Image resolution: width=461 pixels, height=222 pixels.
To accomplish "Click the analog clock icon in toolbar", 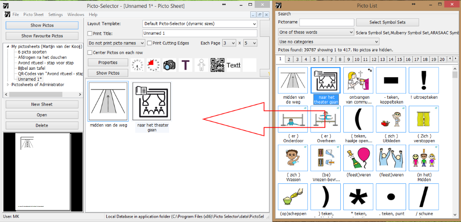I will click(138, 65).
